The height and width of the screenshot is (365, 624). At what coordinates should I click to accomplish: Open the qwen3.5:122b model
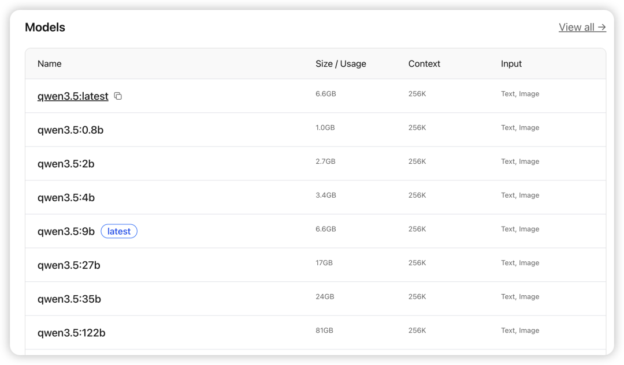click(x=72, y=333)
